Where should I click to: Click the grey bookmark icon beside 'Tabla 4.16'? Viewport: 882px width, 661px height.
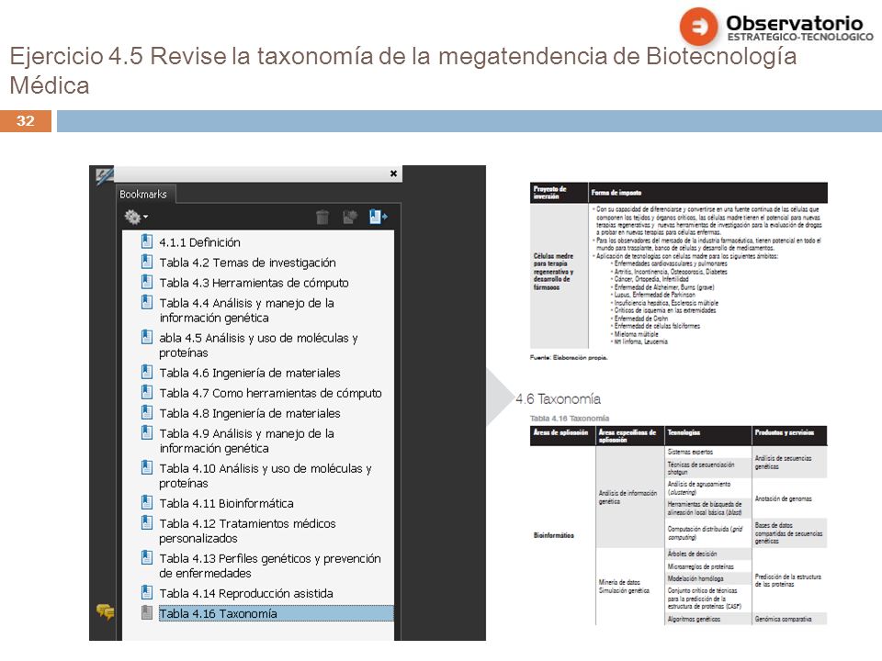[147, 612]
